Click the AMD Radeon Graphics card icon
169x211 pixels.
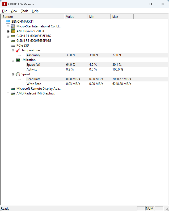click(x=13, y=93)
